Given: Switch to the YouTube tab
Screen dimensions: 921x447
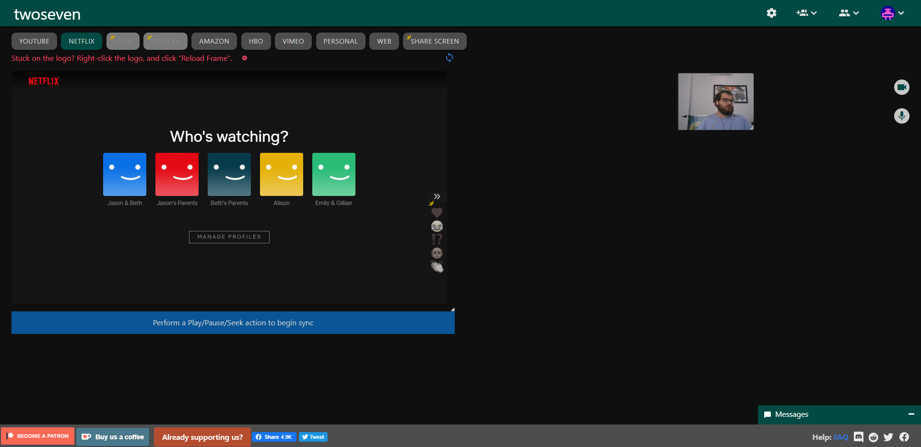Looking at the screenshot, I should 34,41.
